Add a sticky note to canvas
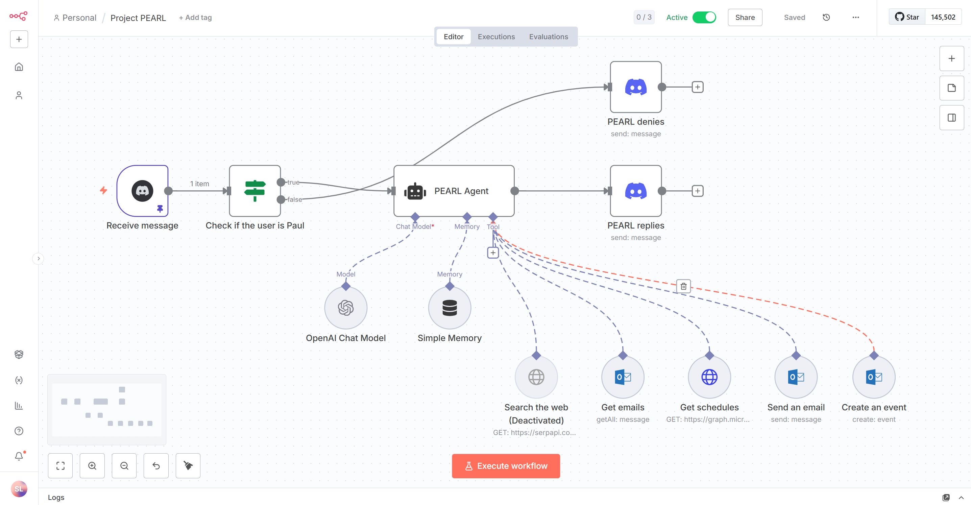 click(x=951, y=88)
